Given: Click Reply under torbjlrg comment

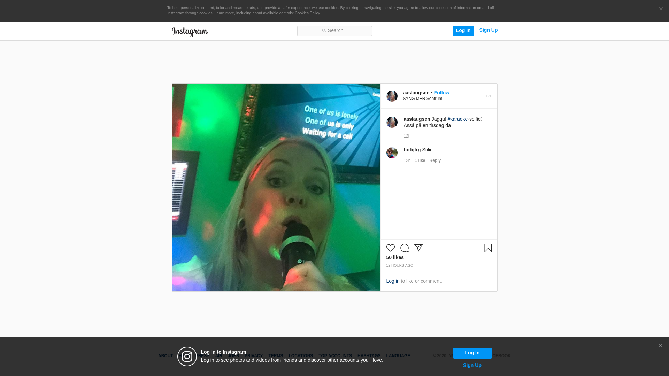Looking at the screenshot, I should (435, 160).
